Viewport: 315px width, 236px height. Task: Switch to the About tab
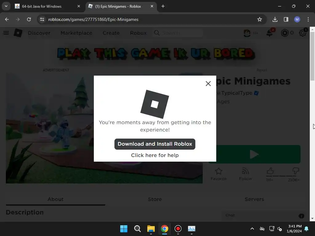[55, 199]
